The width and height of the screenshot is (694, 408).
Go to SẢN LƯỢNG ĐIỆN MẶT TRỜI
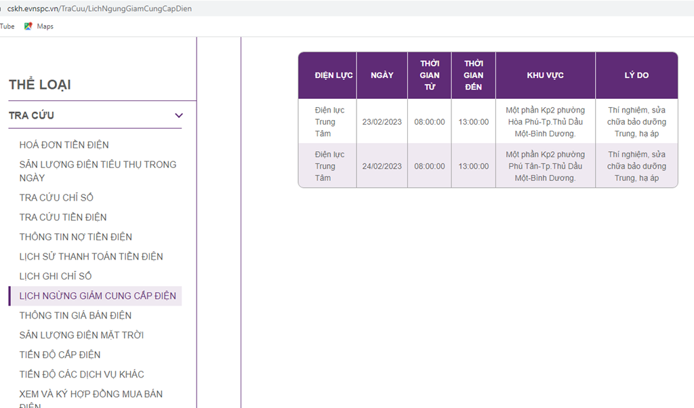(x=81, y=335)
